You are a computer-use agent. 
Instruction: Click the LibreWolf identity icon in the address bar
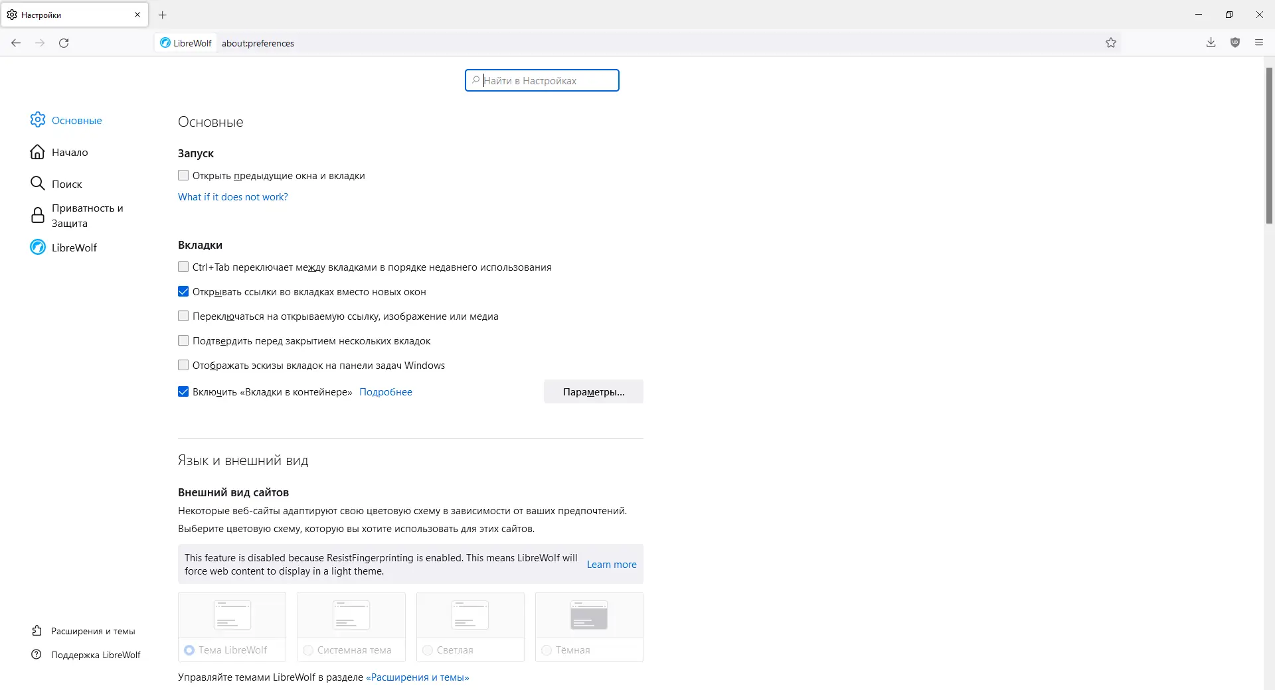tap(165, 43)
